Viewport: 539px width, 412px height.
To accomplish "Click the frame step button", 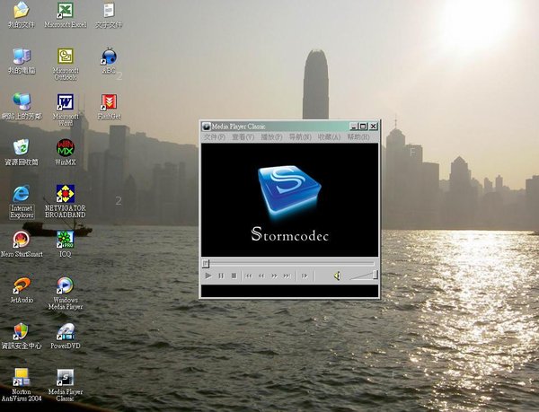I will 305,276.
